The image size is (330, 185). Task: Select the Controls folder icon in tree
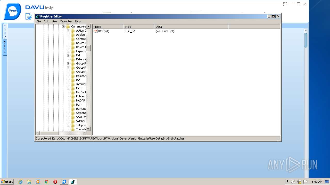(73, 39)
